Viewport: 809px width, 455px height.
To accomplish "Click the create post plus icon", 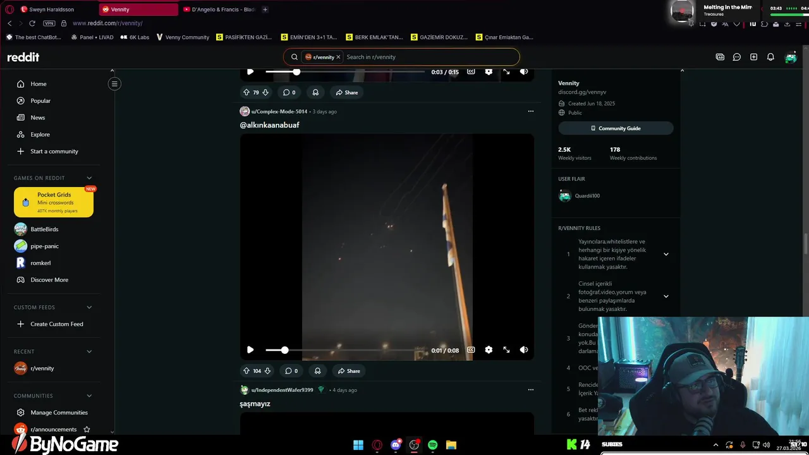I will coord(753,57).
